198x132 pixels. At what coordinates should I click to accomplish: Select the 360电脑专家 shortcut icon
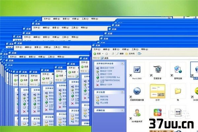click(x=137, y=113)
